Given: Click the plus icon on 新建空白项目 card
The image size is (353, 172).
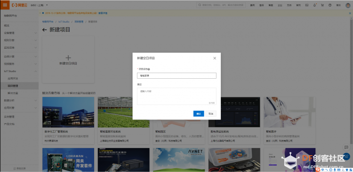Looking at the screenshot, I should [x=68, y=58].
